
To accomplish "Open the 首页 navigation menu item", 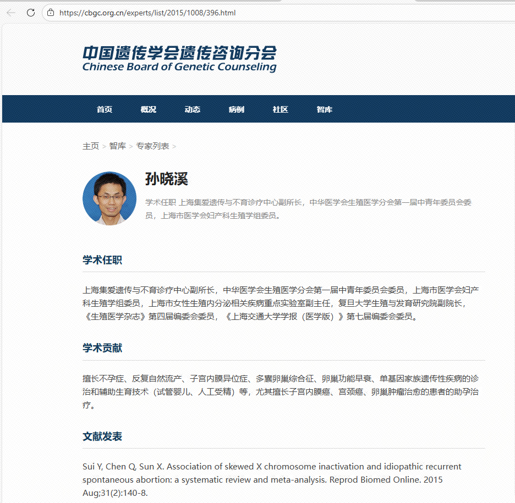I will click(105, 109).
